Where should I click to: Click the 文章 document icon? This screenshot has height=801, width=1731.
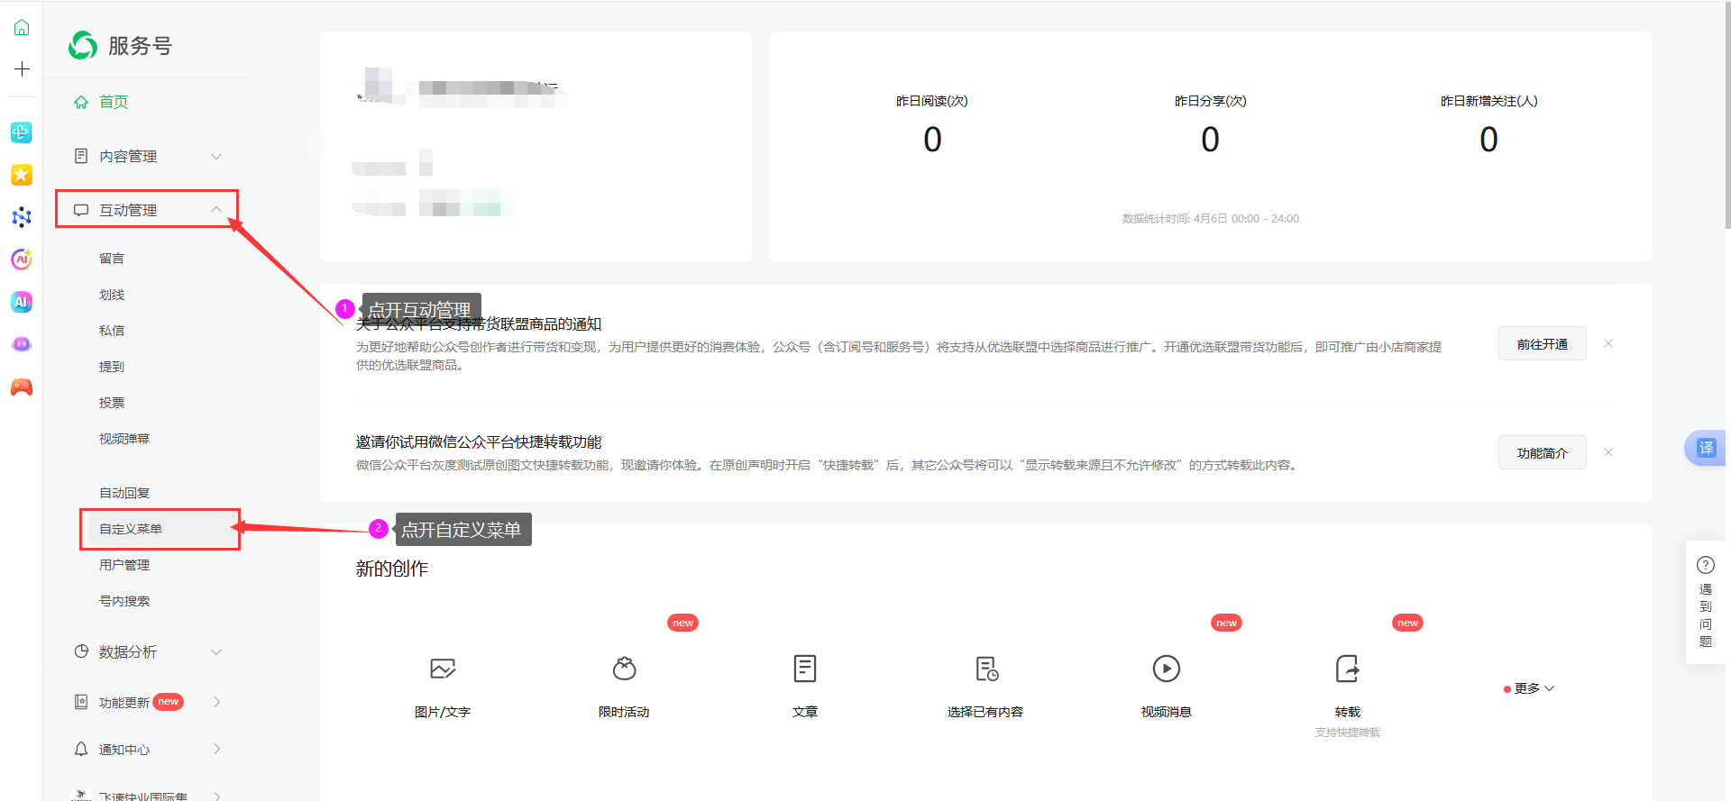point(804,669)
